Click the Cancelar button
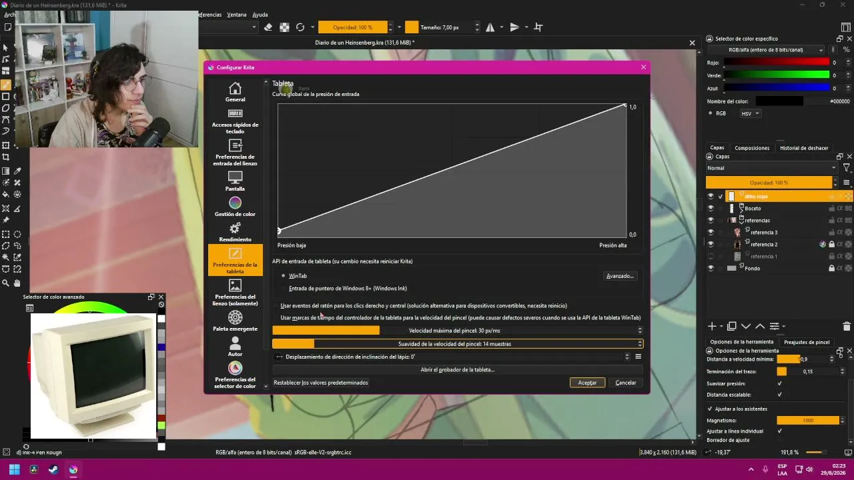 pyautogui.click(x=625, y=383)
